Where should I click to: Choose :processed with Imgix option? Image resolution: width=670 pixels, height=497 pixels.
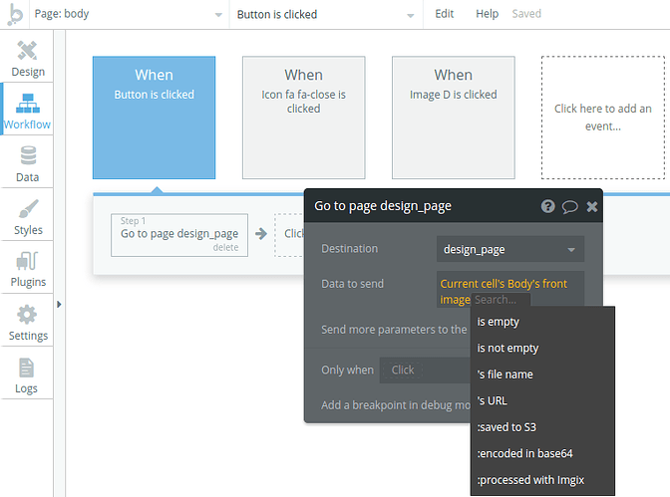coord(542,480)
